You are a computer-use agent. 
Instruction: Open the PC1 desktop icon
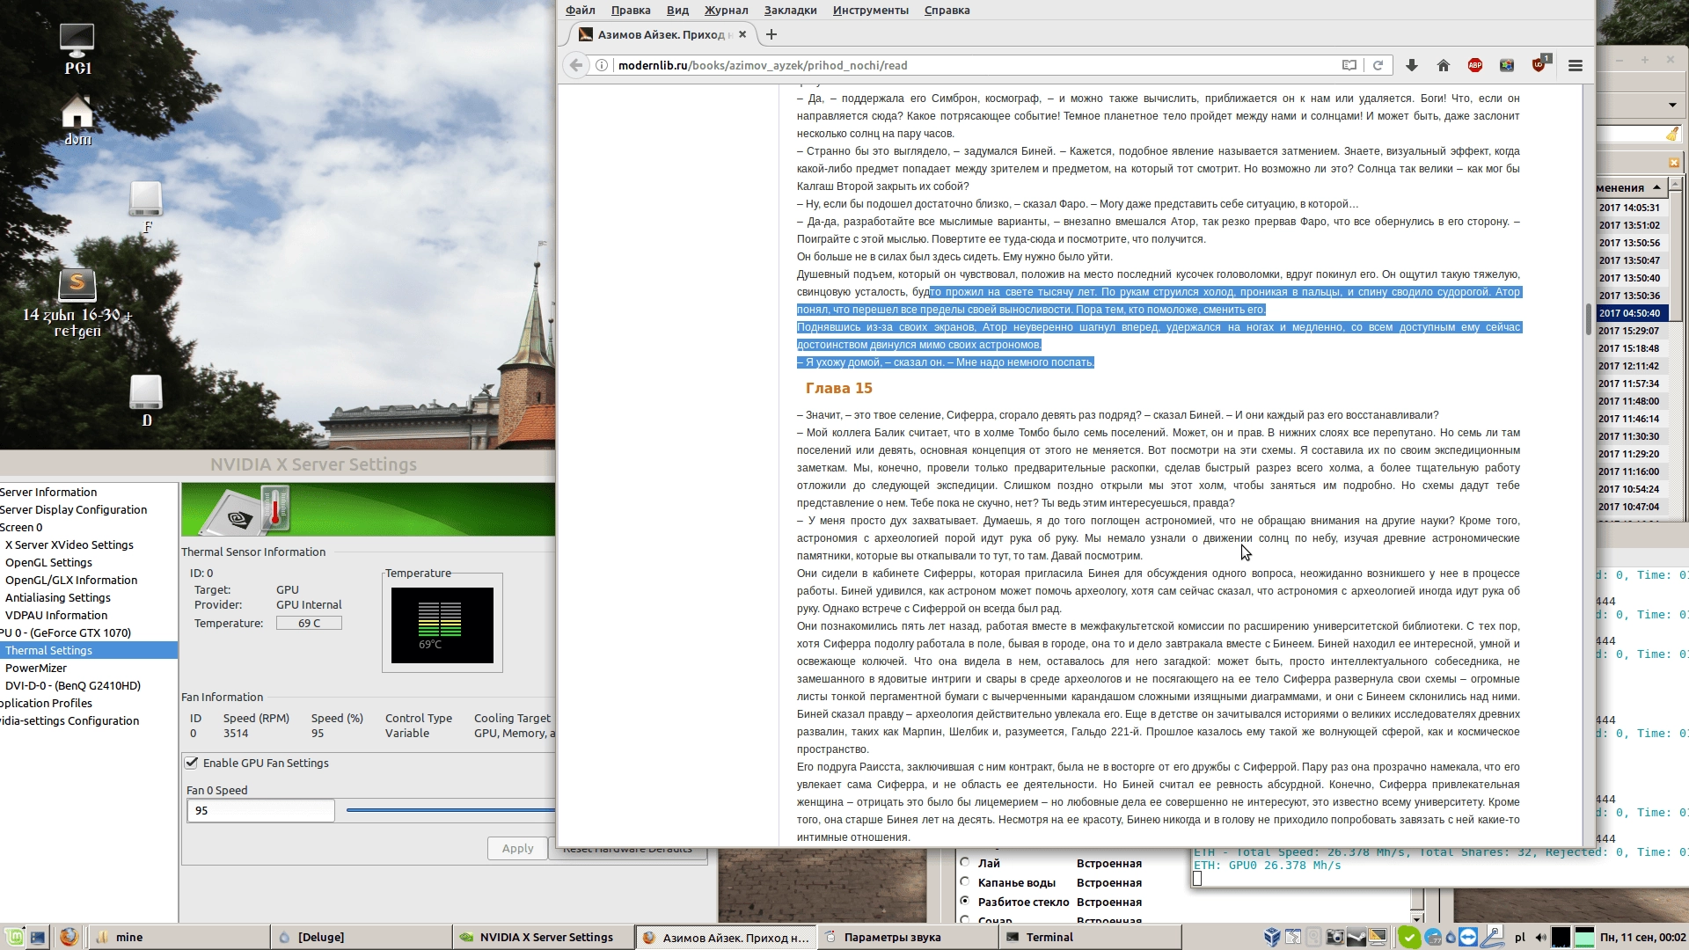tap(77, 48)
